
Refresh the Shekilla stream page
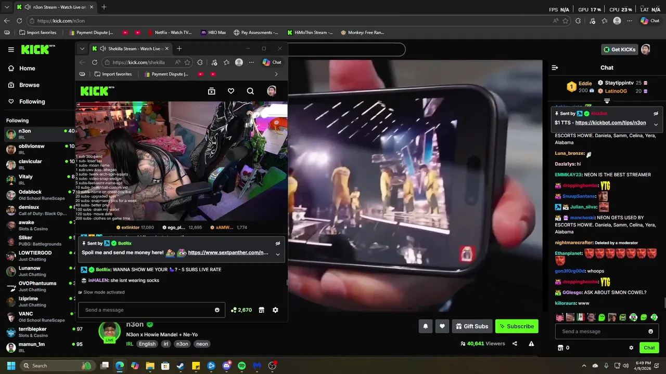[x=95, y=62]
